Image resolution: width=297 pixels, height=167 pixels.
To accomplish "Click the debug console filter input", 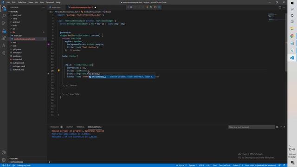I will pyautogui.click(x=251, y=127).
